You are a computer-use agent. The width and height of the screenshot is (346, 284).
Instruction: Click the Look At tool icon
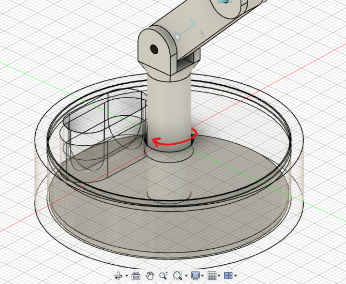click(x=136, y=276)
